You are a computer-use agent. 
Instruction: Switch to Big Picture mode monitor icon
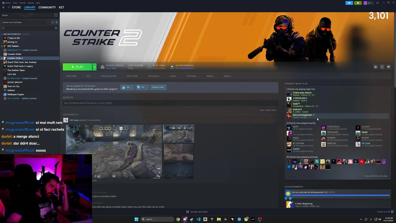coord(377,3)
